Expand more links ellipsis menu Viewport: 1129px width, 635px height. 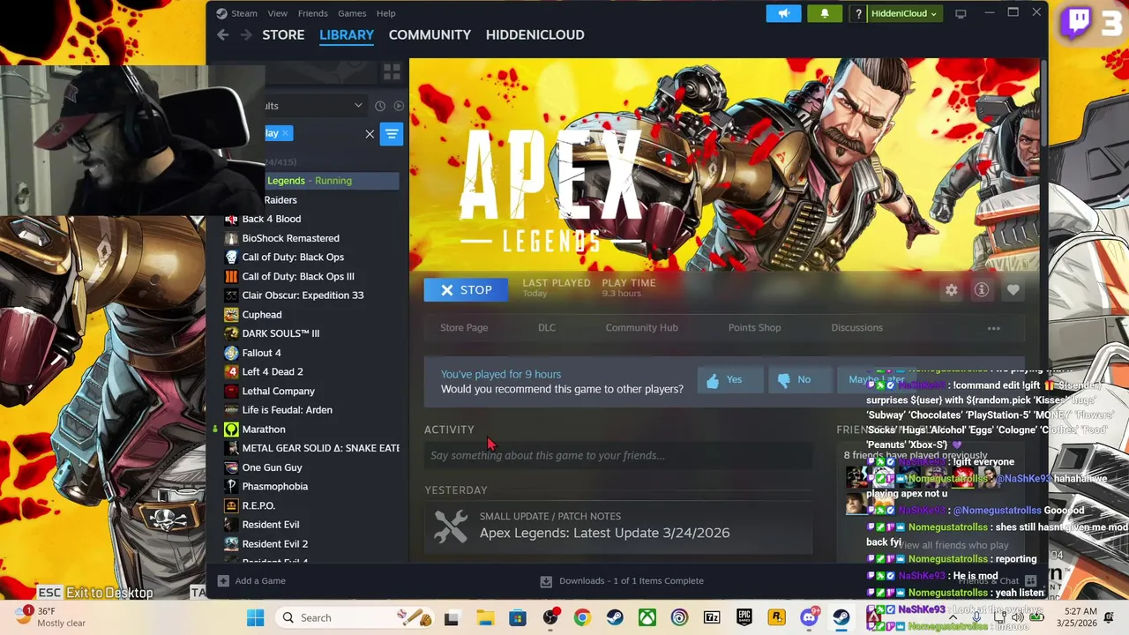pyautogui.click(x=993, y=329)
